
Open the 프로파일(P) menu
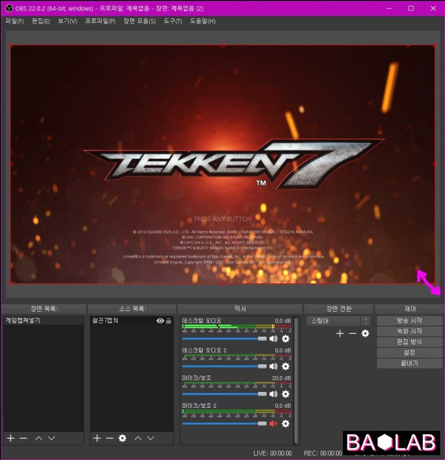click(x=100, y=21)
